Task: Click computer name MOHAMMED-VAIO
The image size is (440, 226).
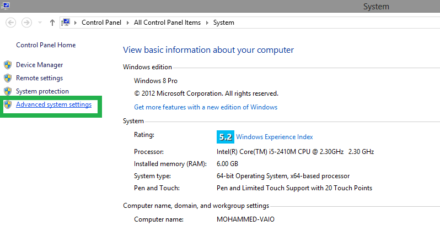Action: [245, 219]
